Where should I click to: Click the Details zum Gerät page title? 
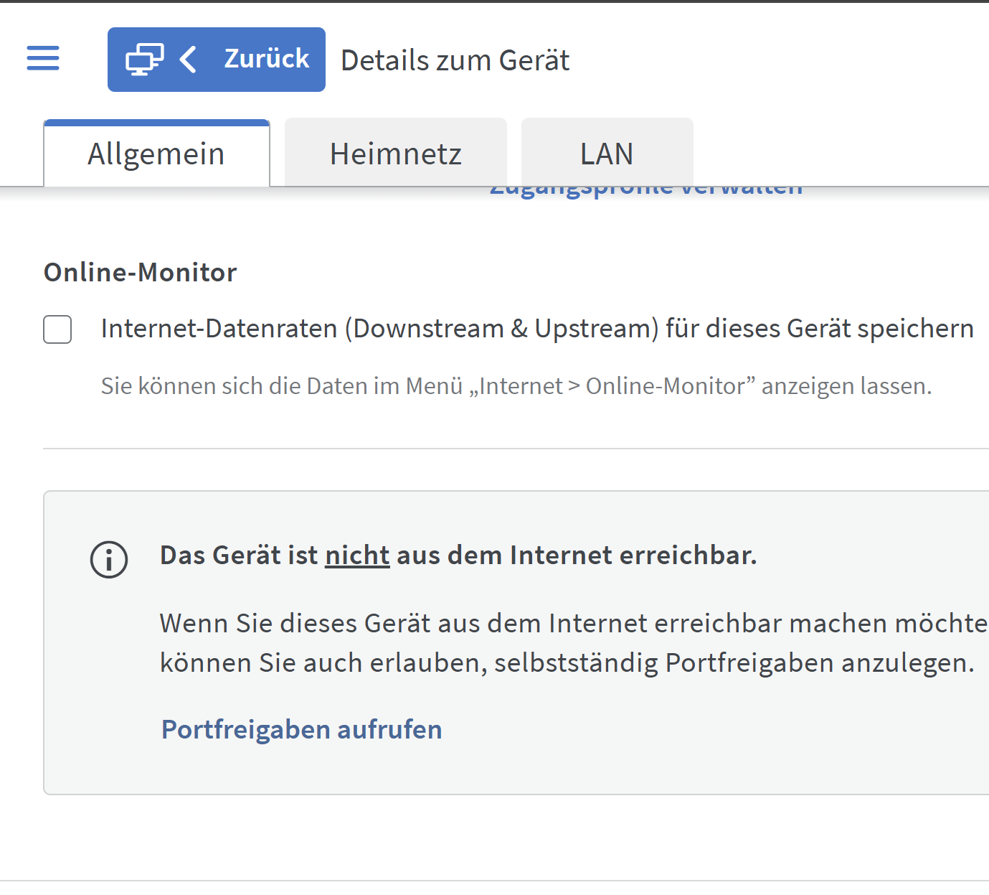[455, 60]
